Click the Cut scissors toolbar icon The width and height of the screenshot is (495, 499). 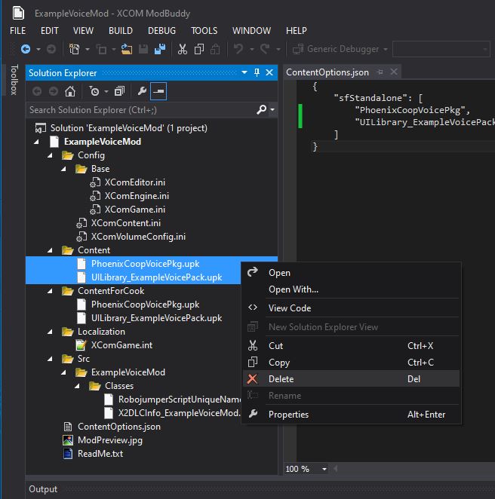[183, 49]
